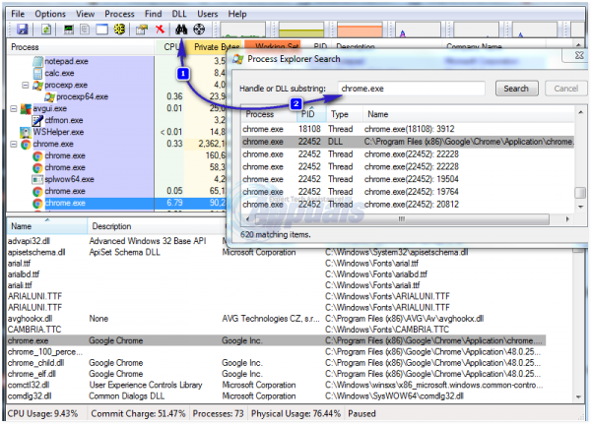Screen dimensions: 591x424
Task: Click the binoculars Find Handle or DLL icon
Action: pyautogui.click(x=181, y=30)
